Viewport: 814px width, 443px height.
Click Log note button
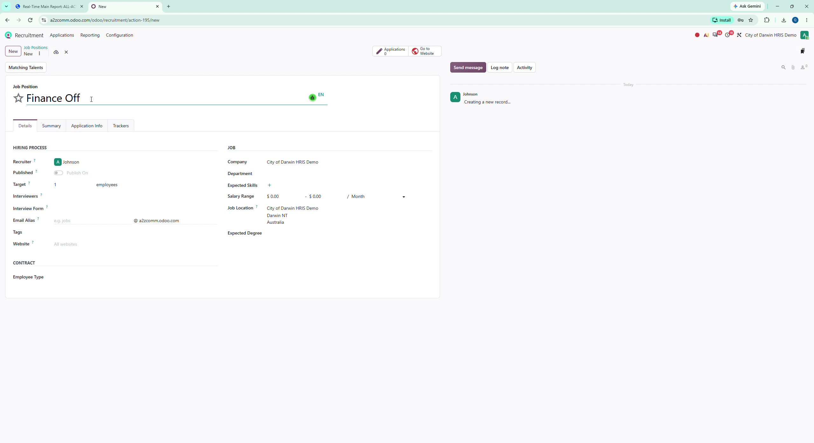click(500, 67)
